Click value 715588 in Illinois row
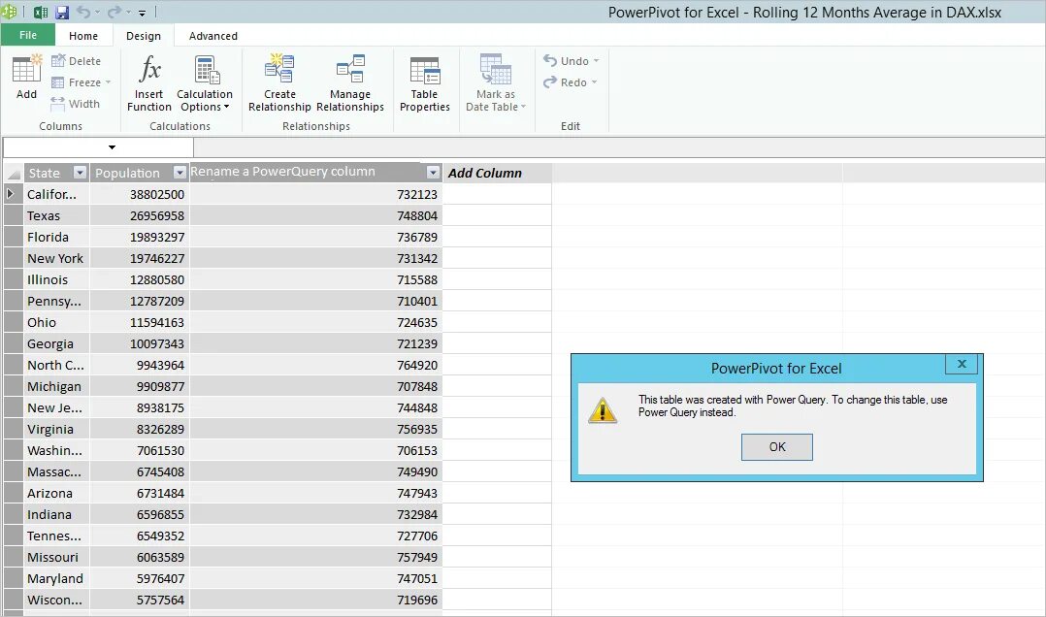The image size is (1046, 617). click(316, 279)
